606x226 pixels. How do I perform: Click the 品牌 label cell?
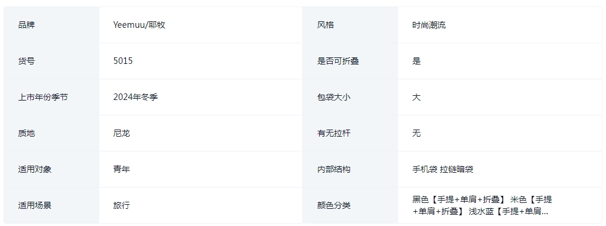[x=52, y=25]
